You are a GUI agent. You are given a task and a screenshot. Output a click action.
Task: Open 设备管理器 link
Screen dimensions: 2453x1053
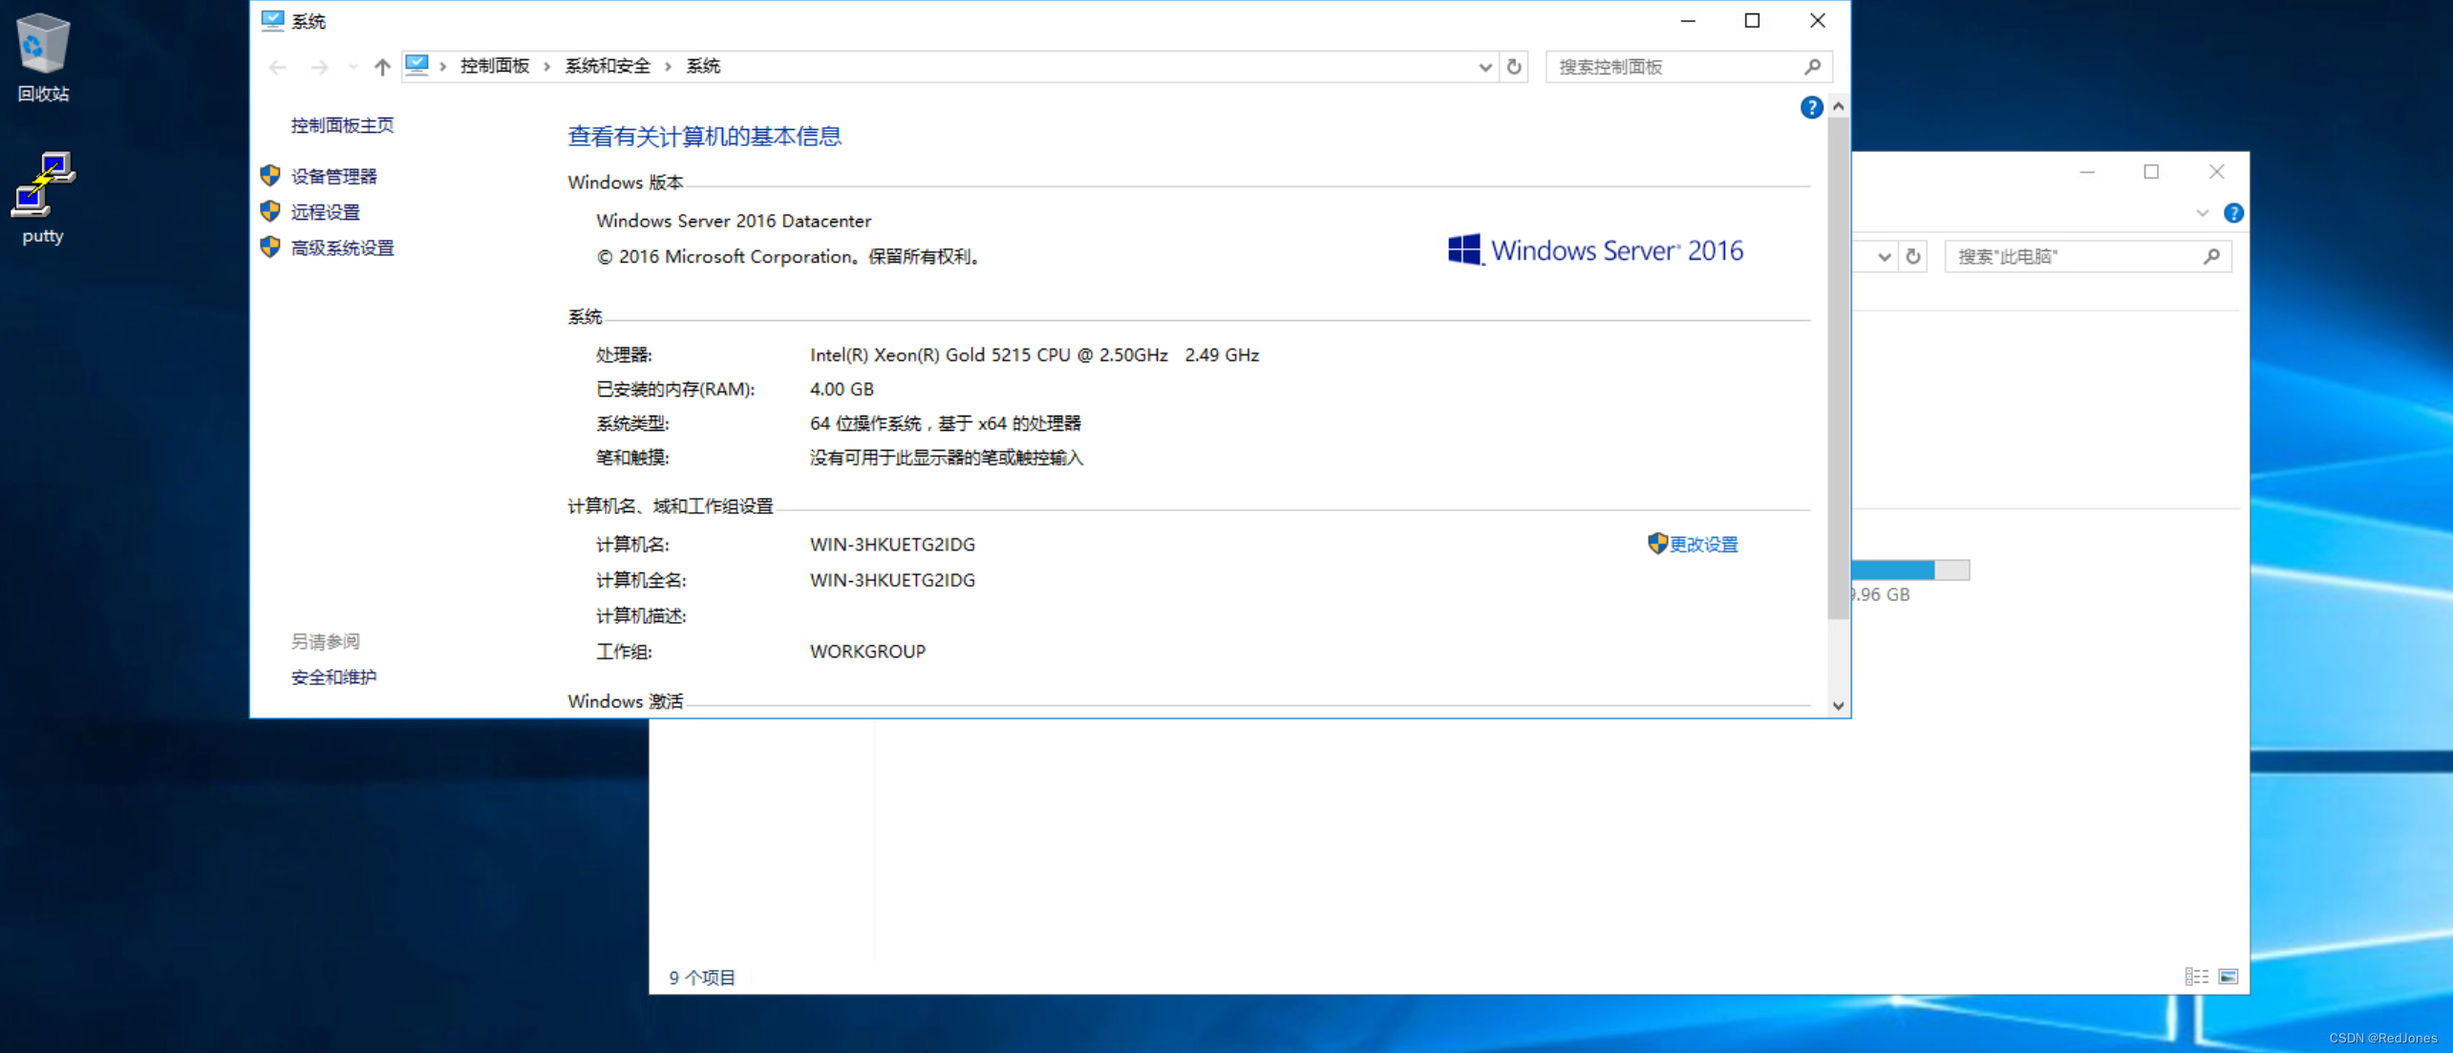[x=334, y=176]
